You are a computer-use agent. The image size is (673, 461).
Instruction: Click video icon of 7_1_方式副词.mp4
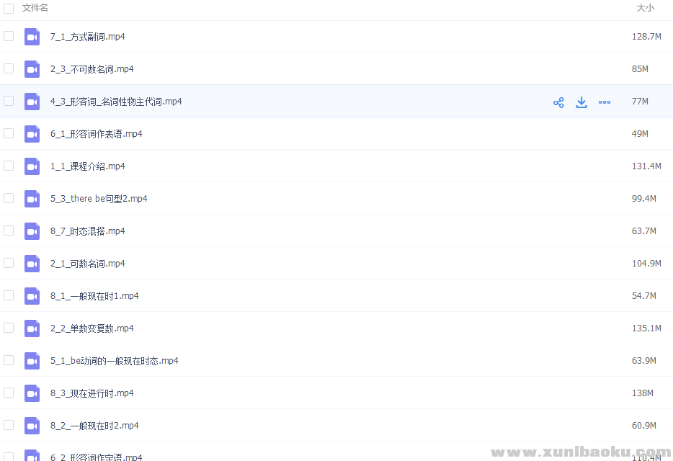pyautogui.click(x=32, y=37)
